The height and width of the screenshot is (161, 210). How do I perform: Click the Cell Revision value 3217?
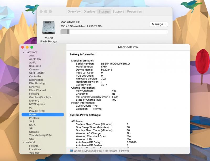tap(104, 85)
